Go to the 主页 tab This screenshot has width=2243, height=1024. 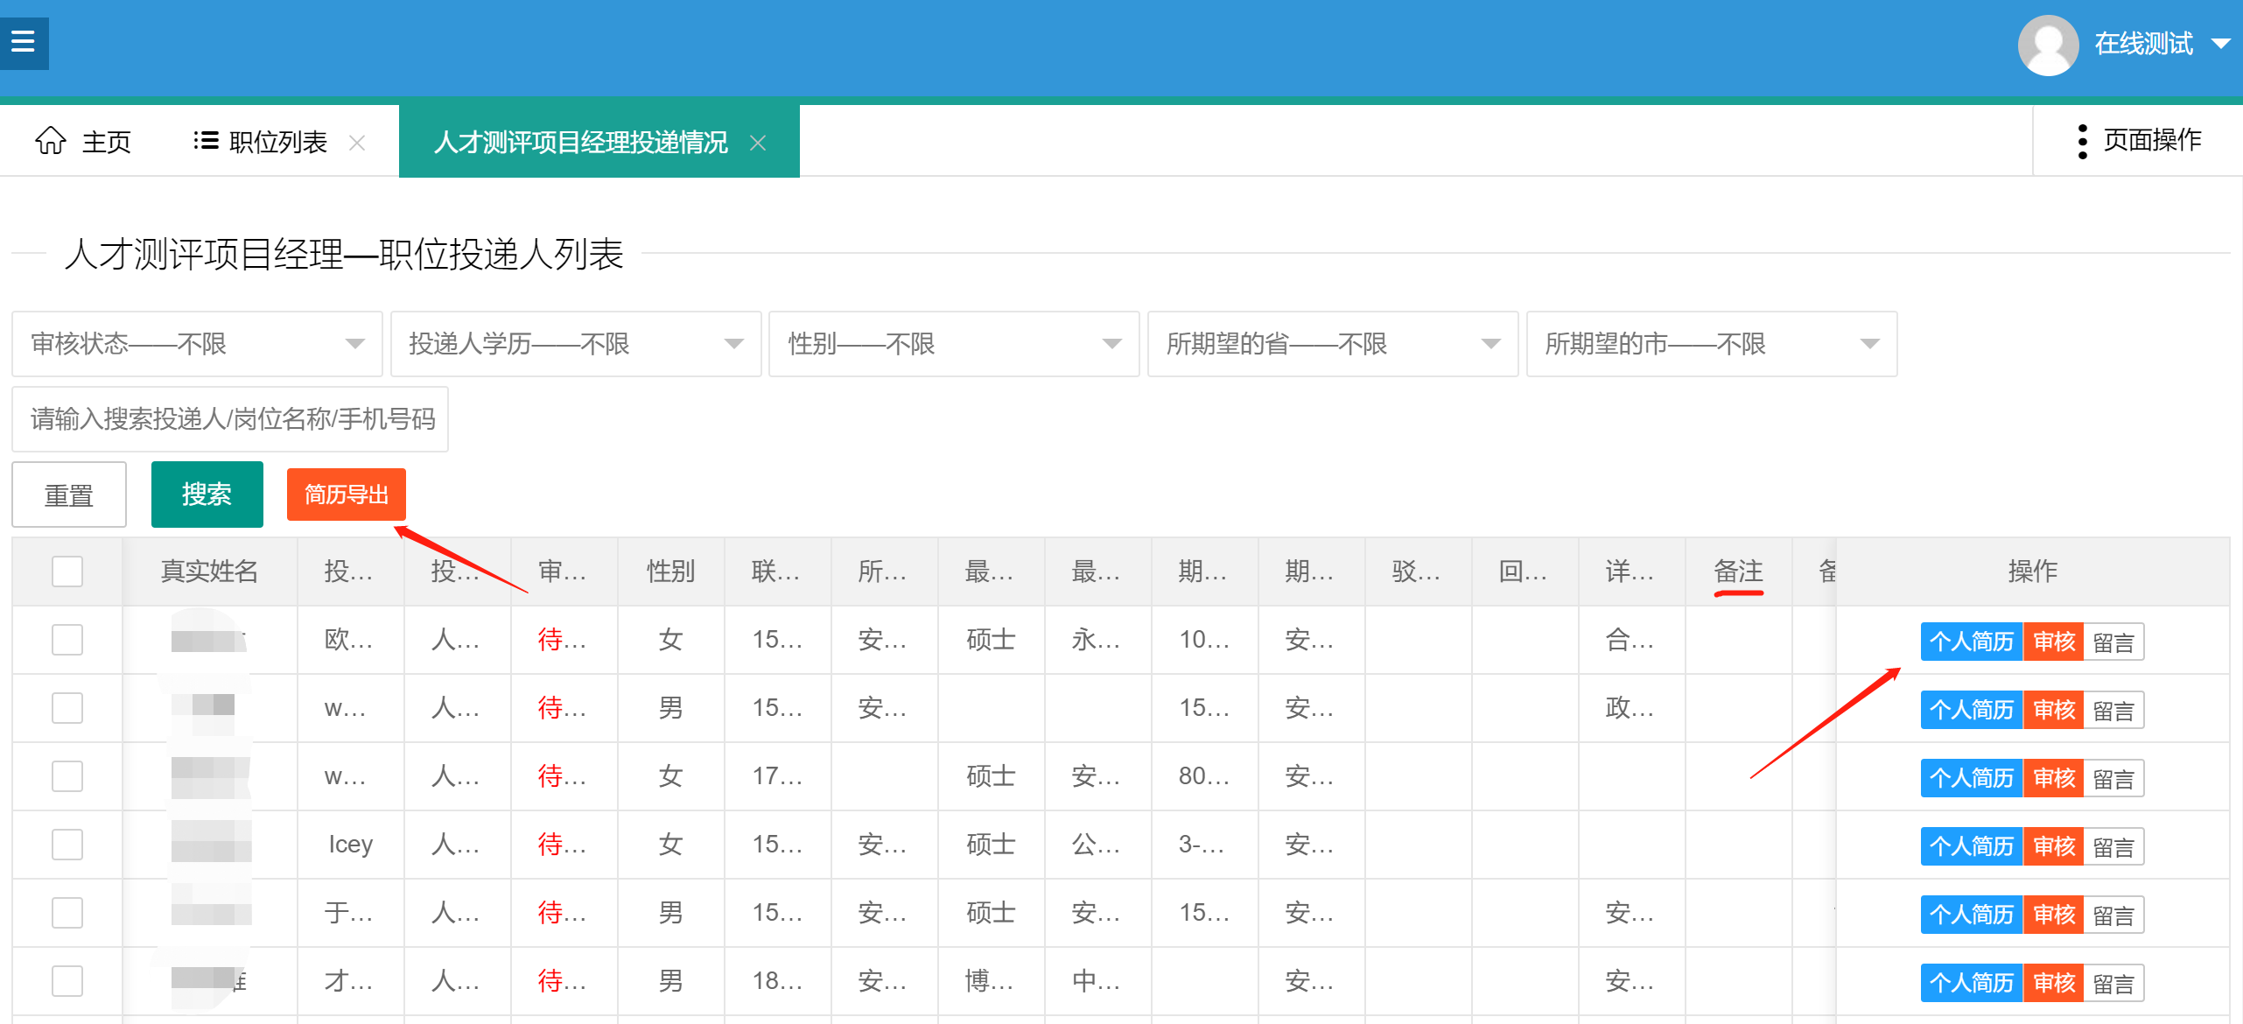[105, 142]
